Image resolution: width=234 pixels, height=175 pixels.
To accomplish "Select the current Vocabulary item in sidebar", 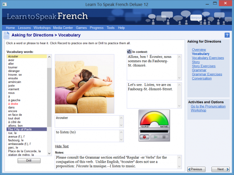I will pos(200,54).
